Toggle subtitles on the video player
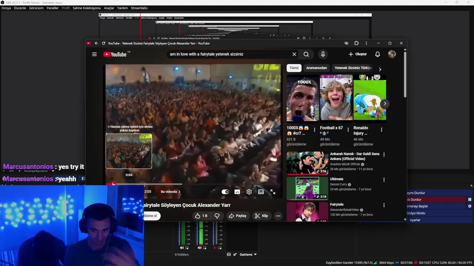Screen dimensions: 474x266 tap(237, 192)
